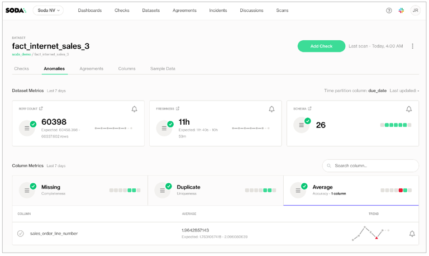The image size is (429, 256).
Task: Expand the Duplicate uniqueness metric card
Action: [216, 190]
